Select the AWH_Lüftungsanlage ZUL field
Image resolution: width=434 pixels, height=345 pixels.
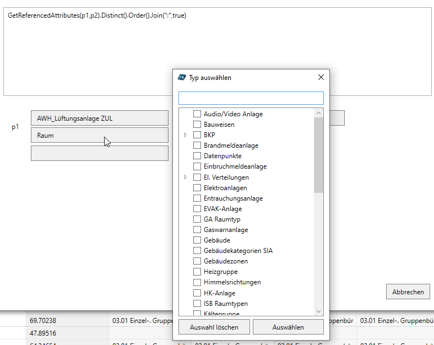point(100,118)
